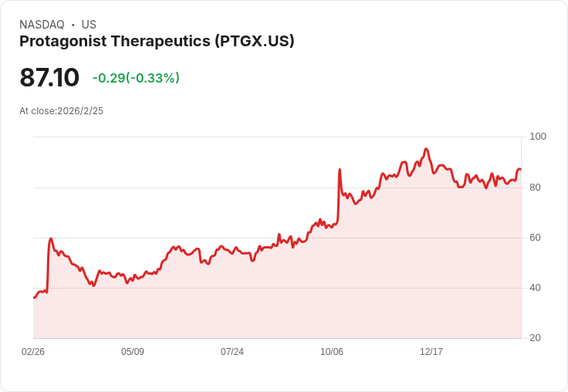Click the US market label
Screen dimensions: 568x392
pyautogui.click(x=89, y=25)
